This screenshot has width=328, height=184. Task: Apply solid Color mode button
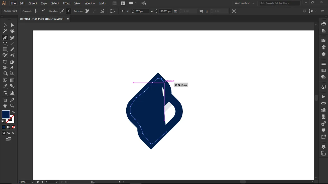coord(4,127)
